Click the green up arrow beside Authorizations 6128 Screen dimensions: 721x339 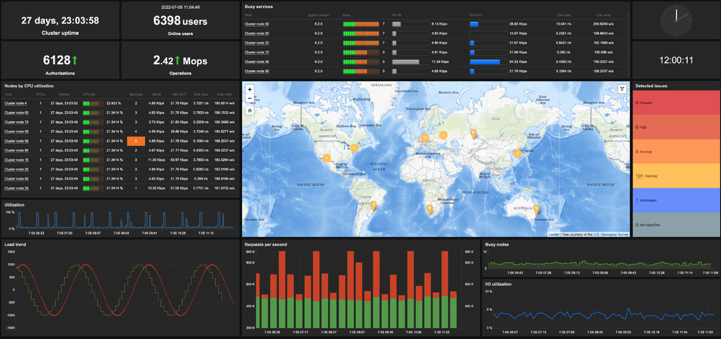(x=75, y=60)
